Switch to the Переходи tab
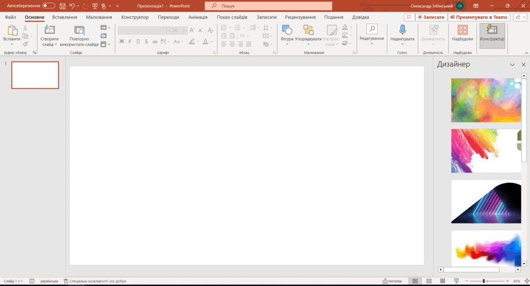Screen dimensions: 530x286 pyautogui.click(x=169, y=17)
